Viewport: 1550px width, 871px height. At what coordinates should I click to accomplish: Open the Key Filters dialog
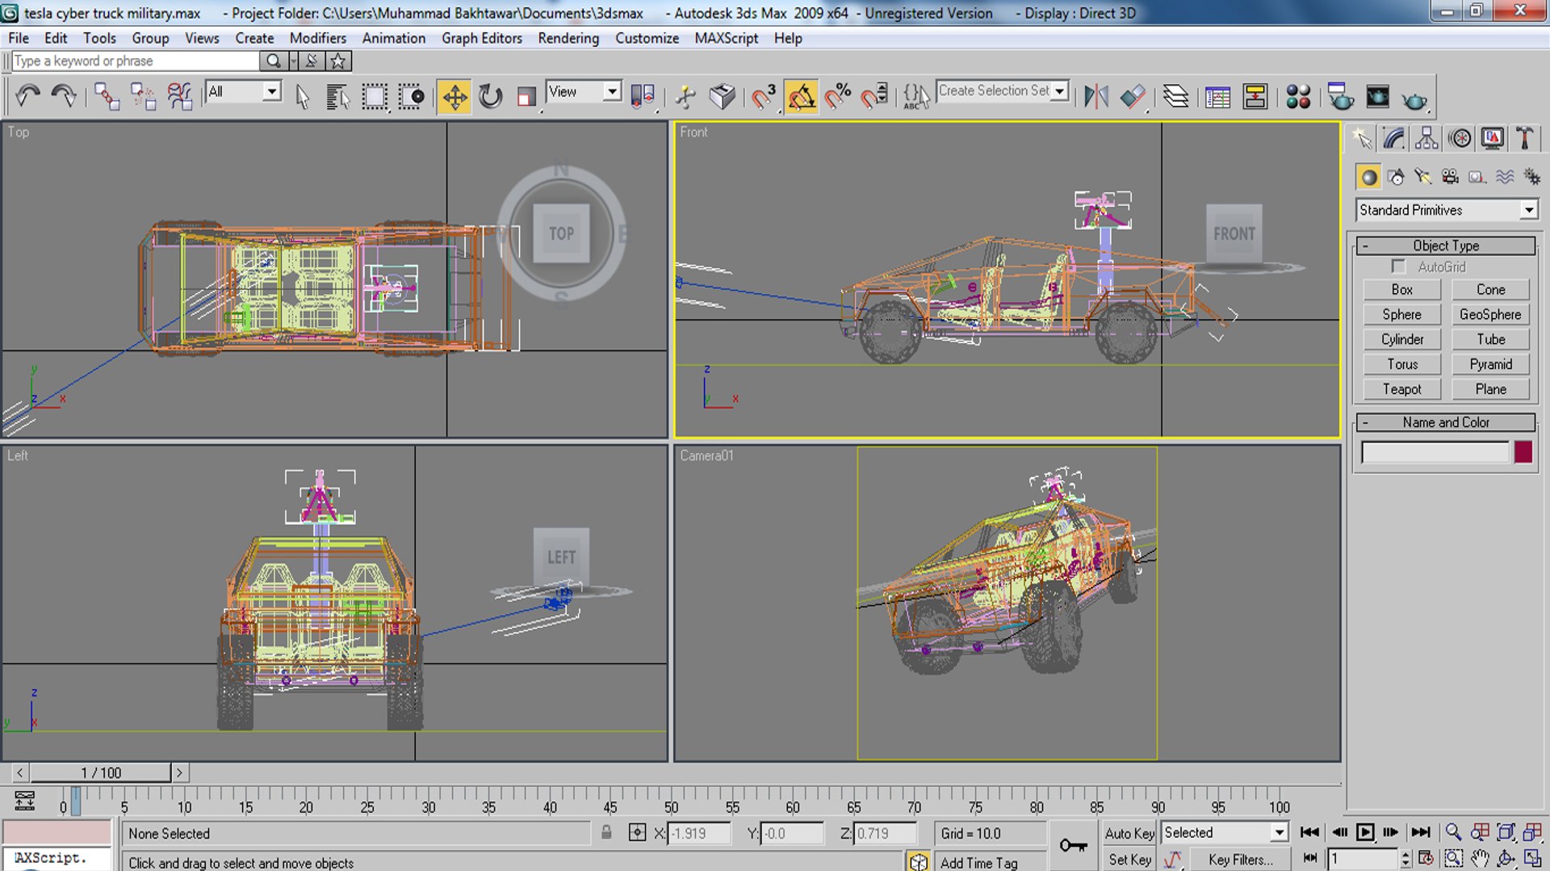pyautogui.click(x=1241, y=860)
